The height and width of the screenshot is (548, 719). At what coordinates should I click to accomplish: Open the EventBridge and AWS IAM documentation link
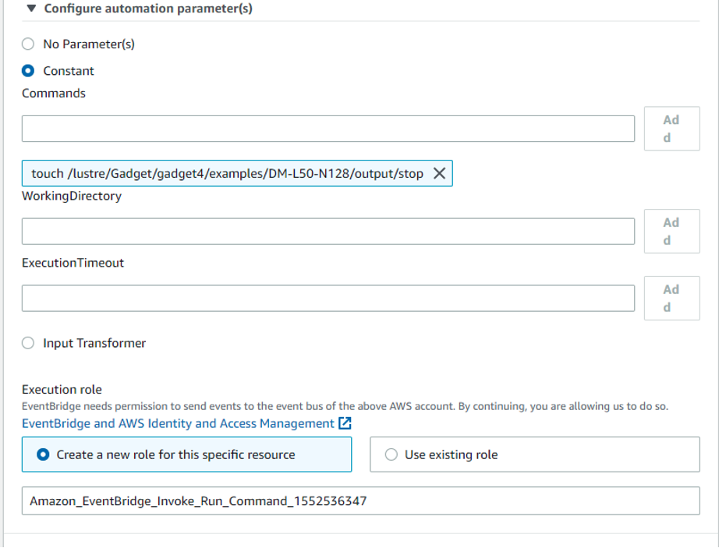179,423
